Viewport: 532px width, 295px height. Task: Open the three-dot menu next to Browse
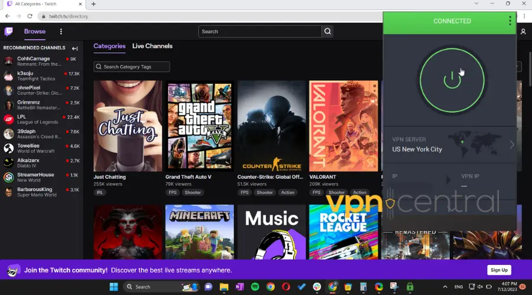[61, 31]
